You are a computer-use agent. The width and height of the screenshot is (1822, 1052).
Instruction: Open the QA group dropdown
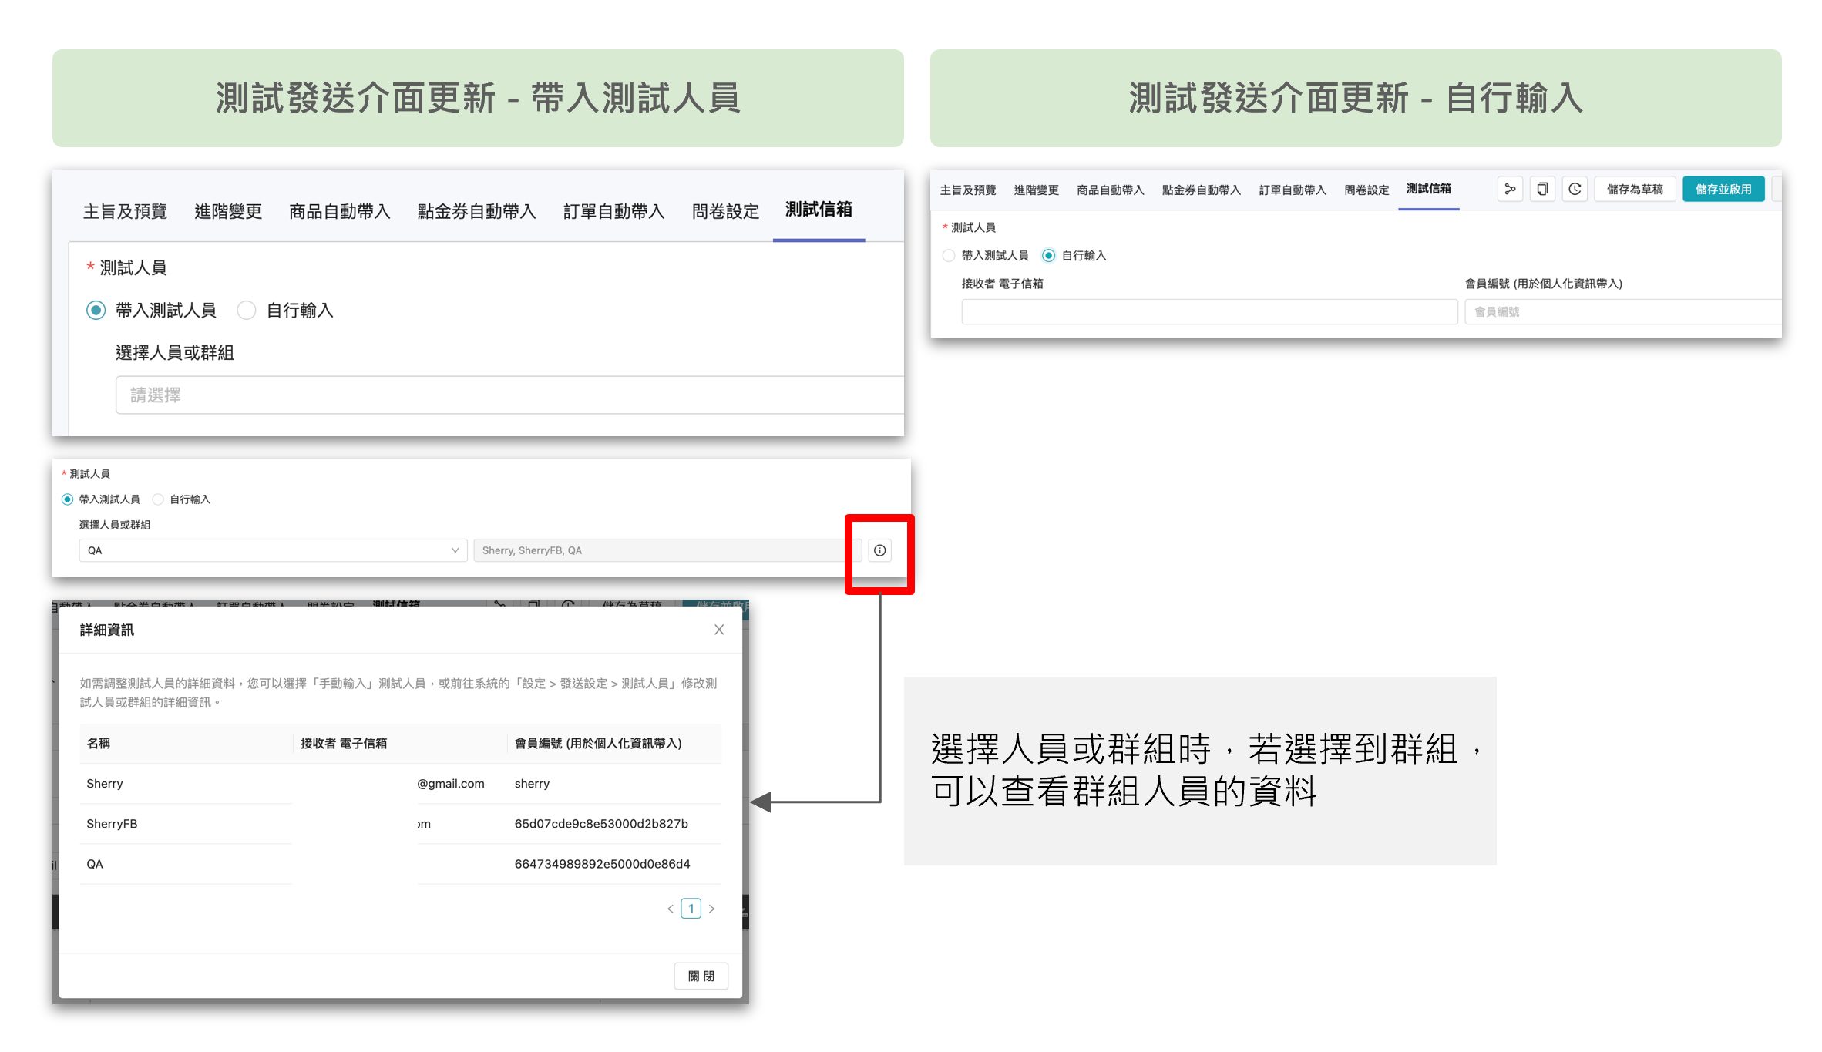point(274,550)
